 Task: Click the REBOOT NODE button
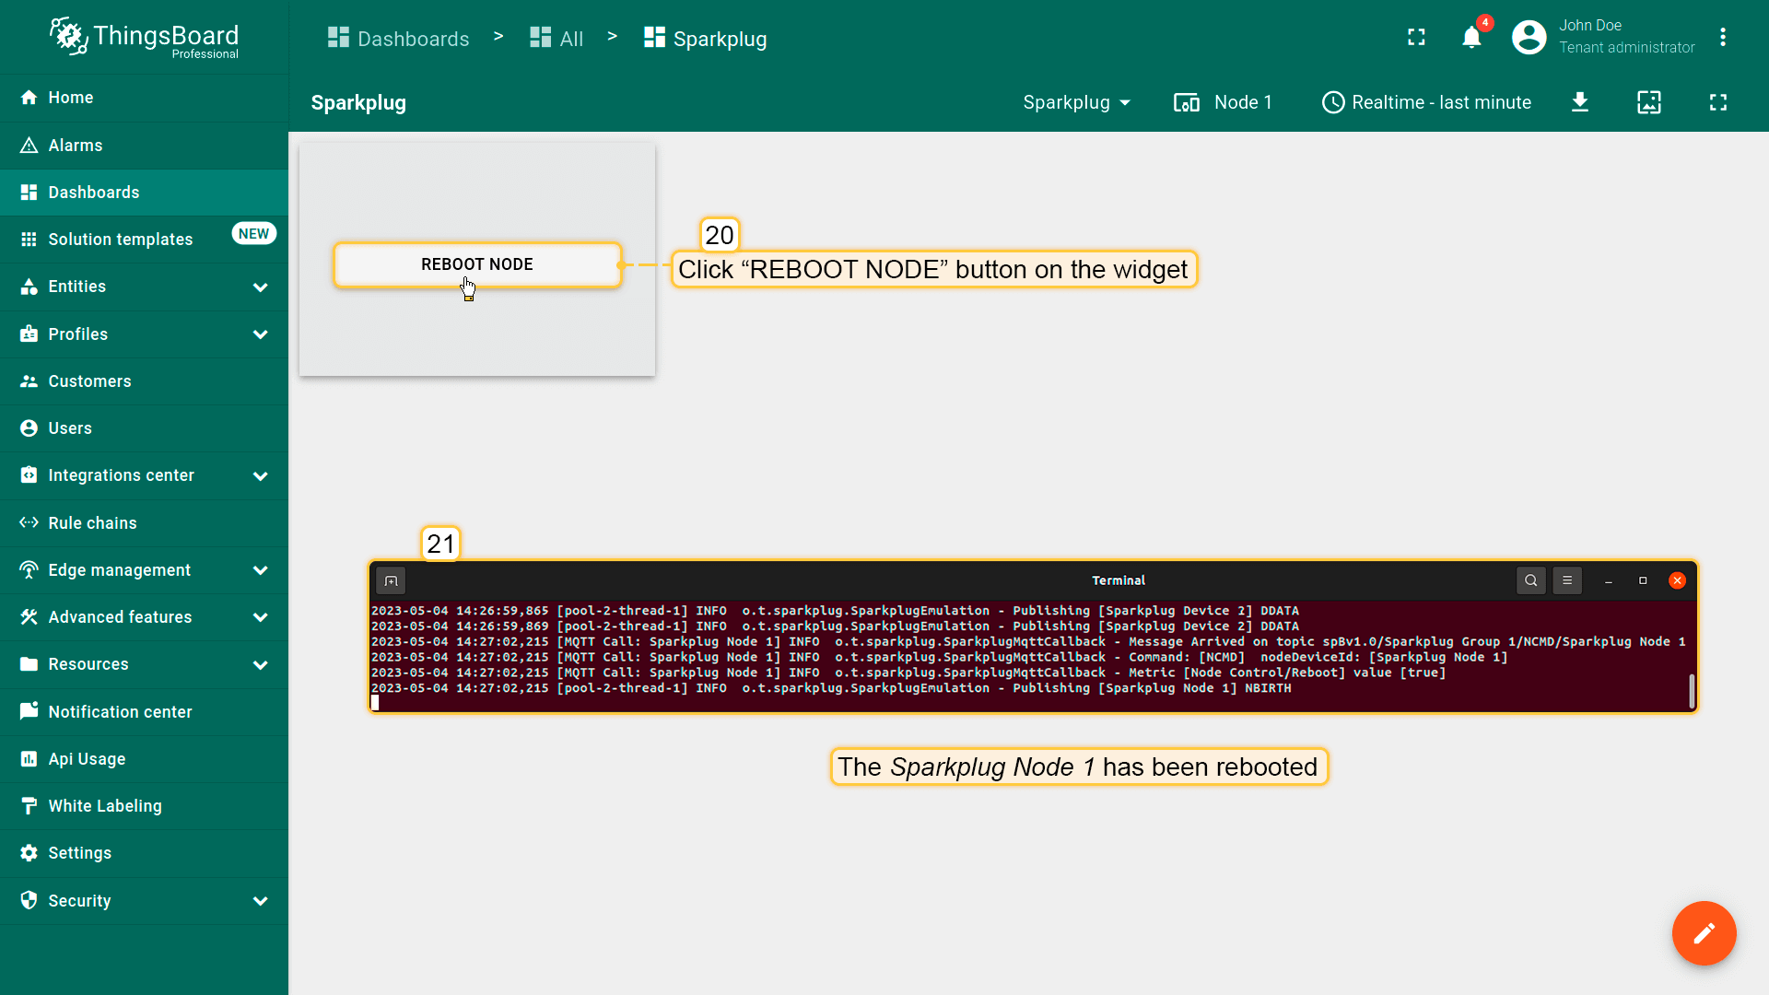(477, 264)
